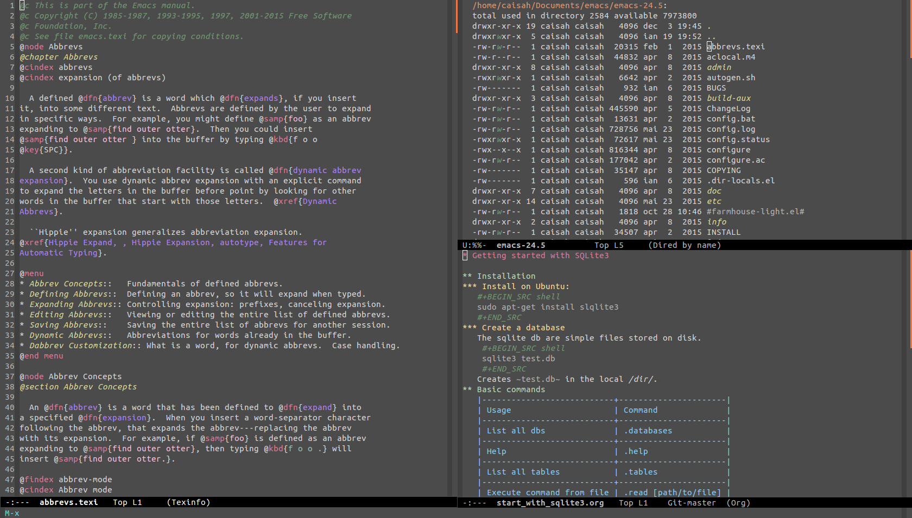Open the admin directory in Dired
The width and height of the screenshot is (912, 518).
[719, 67]
